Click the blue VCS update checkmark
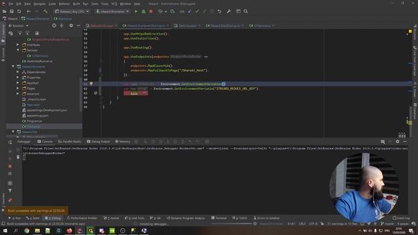 (x=189, y=12)
